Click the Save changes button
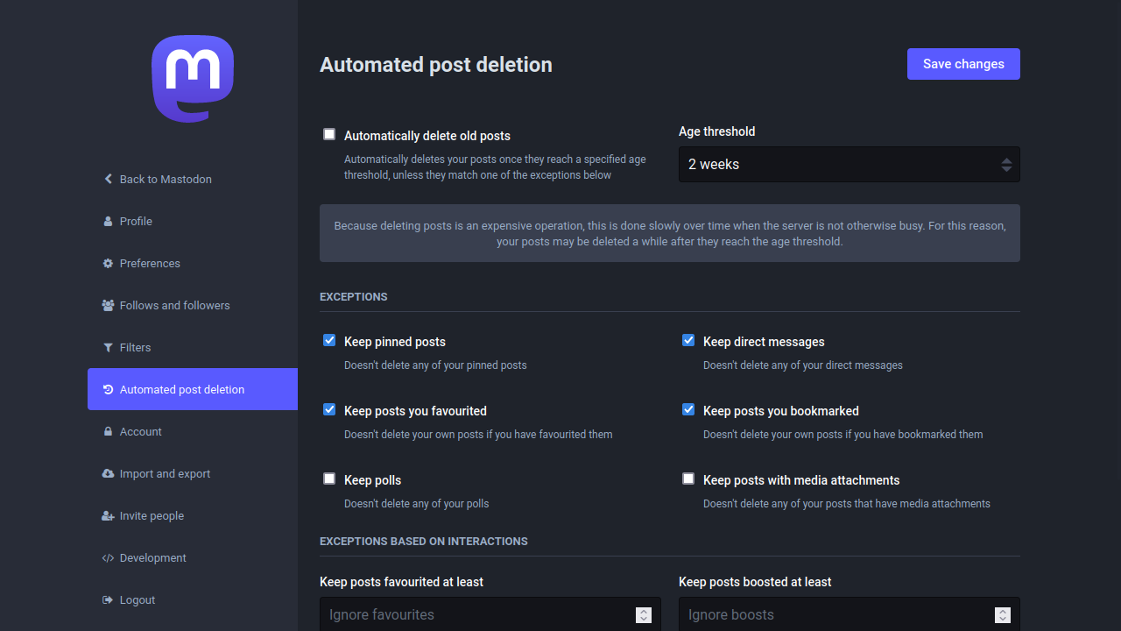 (x=963, y=63)
